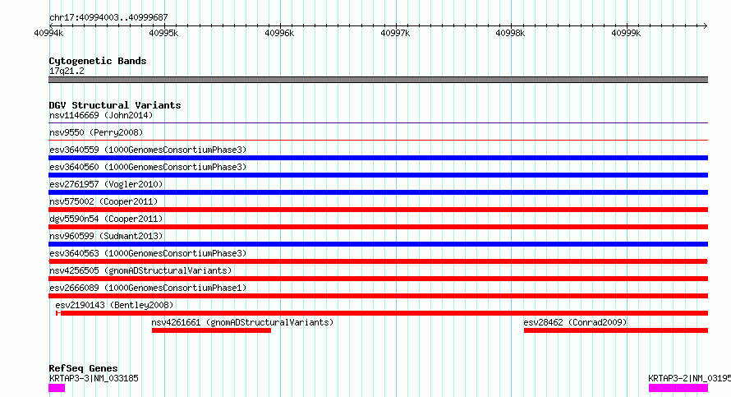Click the 40996k ruler mark
This screenshot has width=731, height=397.
pyautogui.click(x=279, y=33)
